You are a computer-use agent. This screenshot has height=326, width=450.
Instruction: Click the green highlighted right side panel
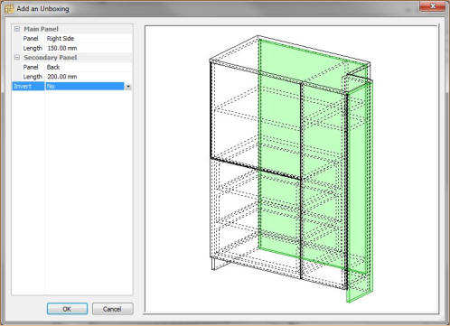pos(360,192)
